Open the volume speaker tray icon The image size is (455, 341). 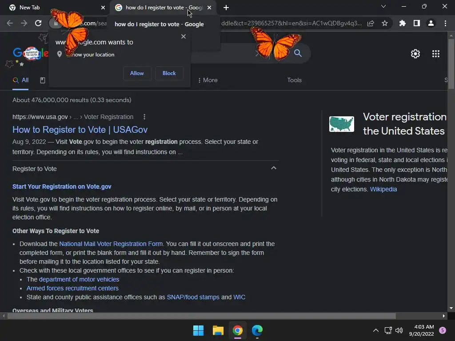click(399, 330)
